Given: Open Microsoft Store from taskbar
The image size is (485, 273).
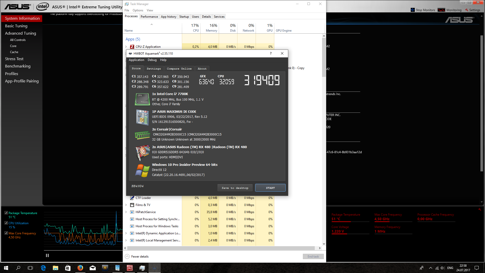Looking at the screenshot, I should 68,268.
